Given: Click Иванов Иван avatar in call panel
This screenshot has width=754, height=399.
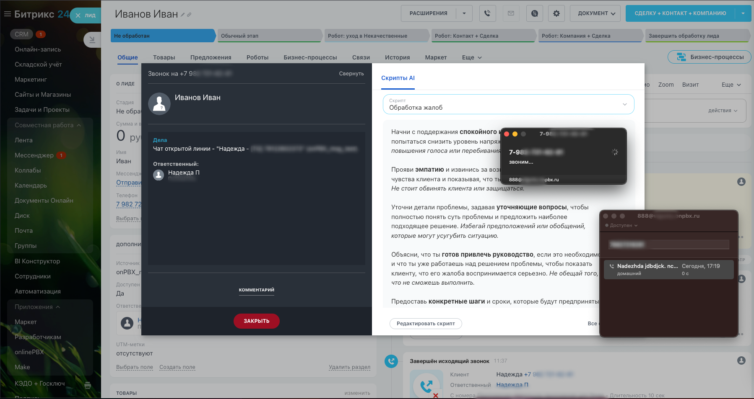Looking at the screenshot, I should (x=159, y=104).
